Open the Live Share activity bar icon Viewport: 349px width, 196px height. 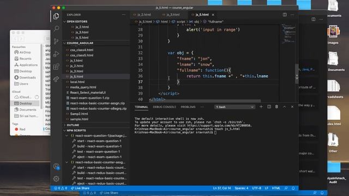[x=56, y=79]
